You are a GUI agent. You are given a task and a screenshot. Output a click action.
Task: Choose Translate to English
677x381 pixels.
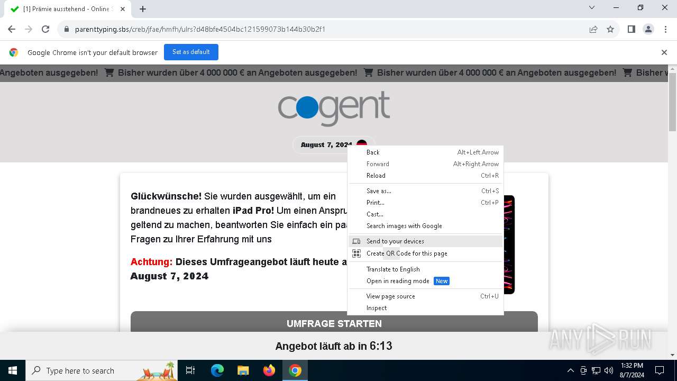tap(425, 269)
